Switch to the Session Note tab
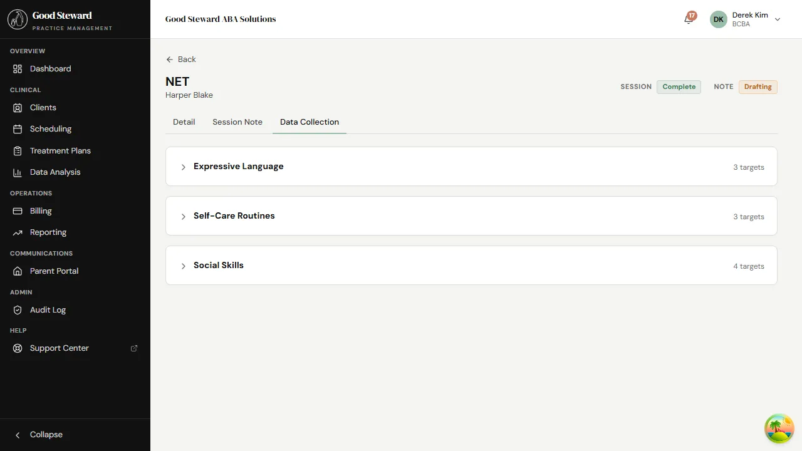The width and height of the screenshot is (802, 451). click(237, 122)
